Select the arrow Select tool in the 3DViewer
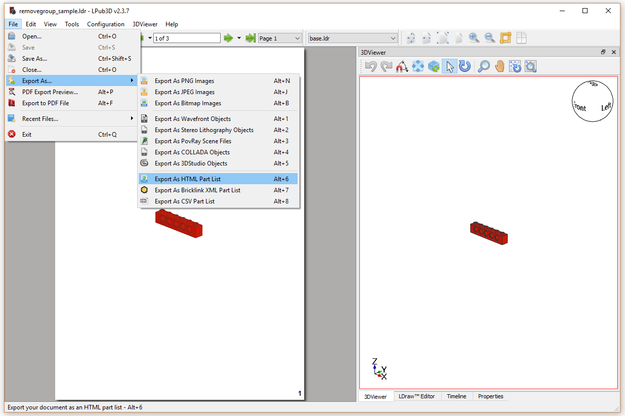This screenshot has width=625, height=416. [449, 66]
